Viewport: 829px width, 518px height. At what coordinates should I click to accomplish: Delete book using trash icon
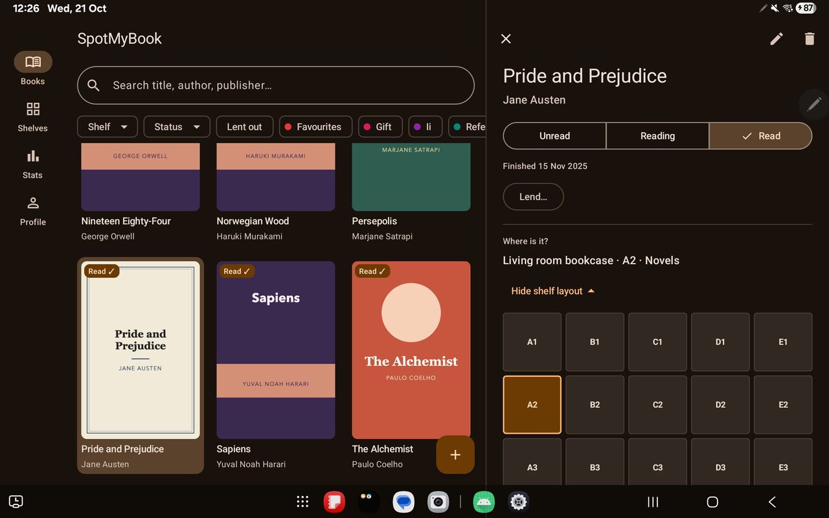point(810,39)
